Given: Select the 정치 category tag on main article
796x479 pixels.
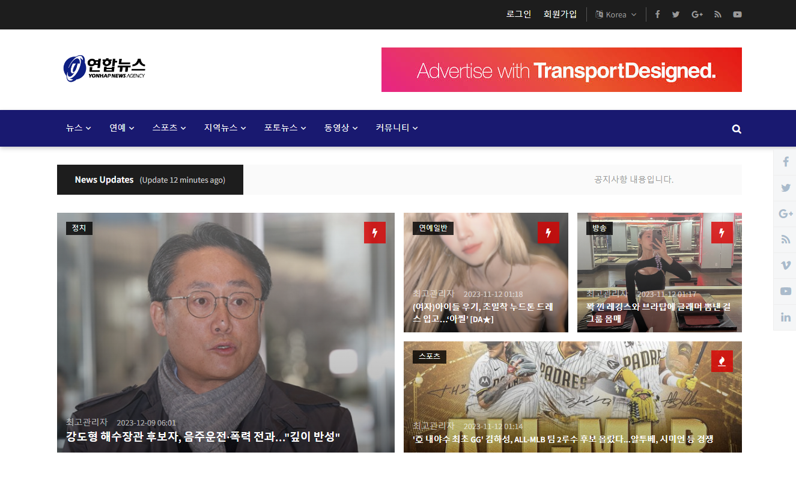Looking at the screenshot, I should point(79,228).
